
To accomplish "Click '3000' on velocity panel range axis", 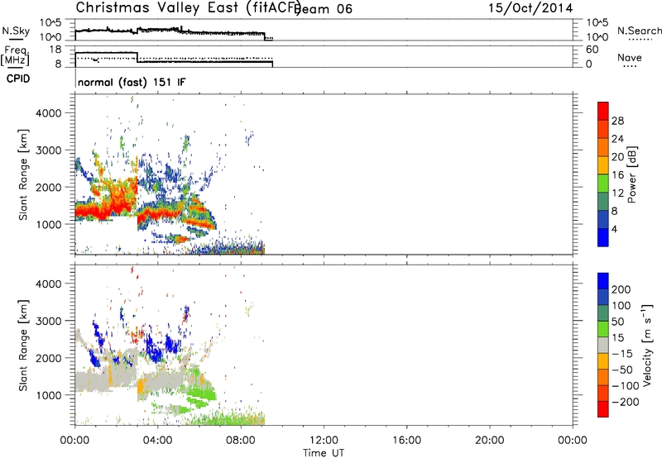I will [49, 321].
